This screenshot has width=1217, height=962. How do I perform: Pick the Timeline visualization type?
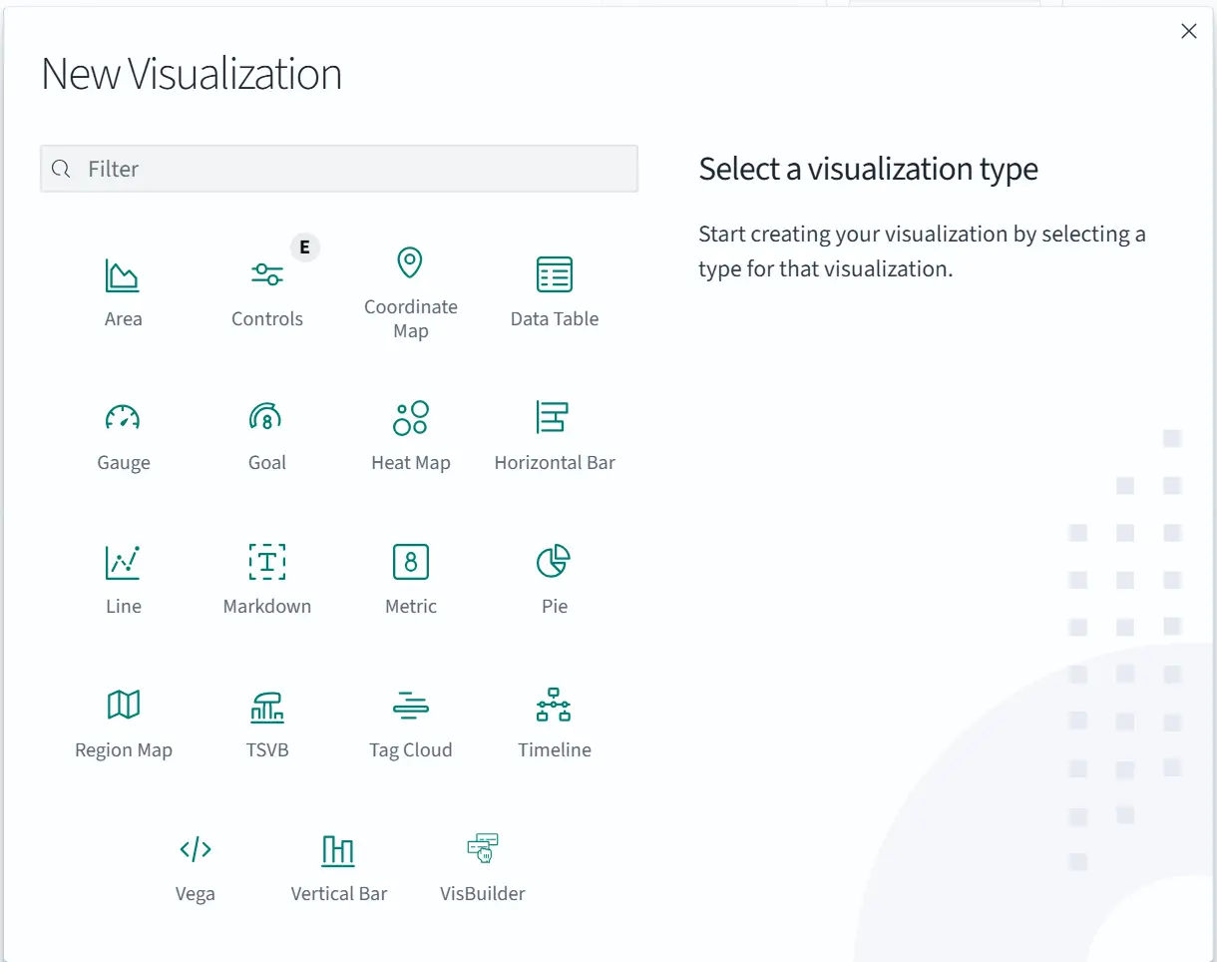554,721
